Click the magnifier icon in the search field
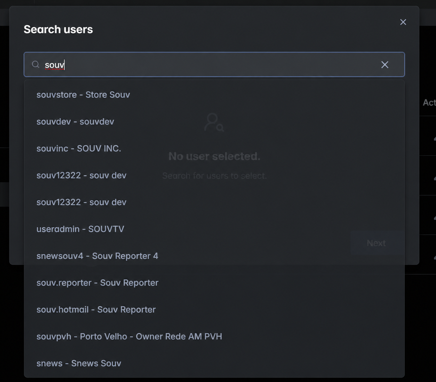 tap(36, 64)
